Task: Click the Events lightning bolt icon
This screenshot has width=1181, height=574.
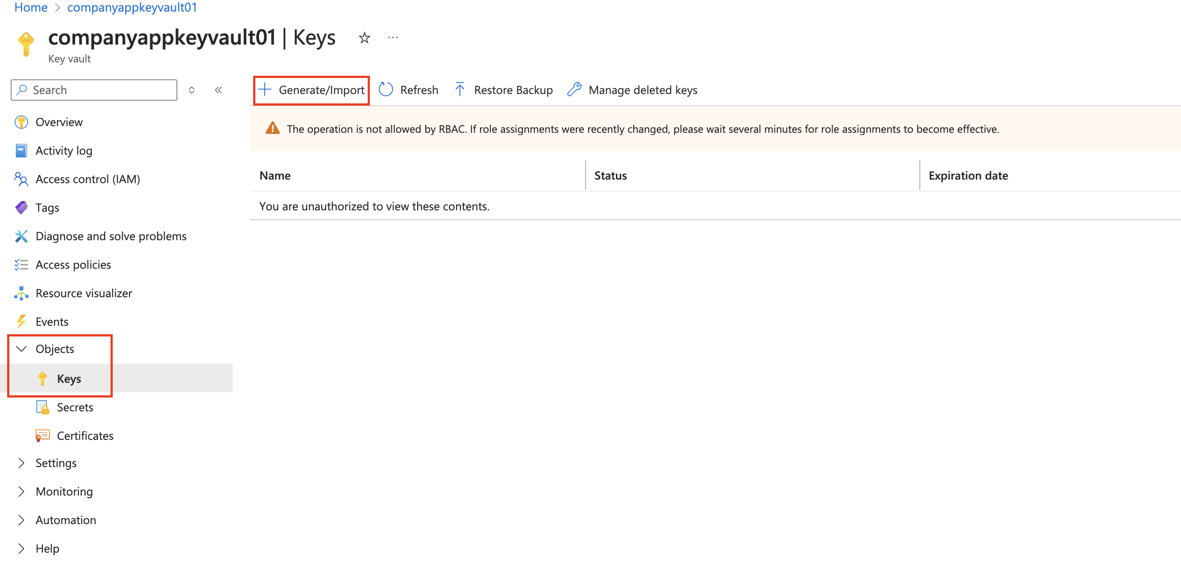Action: pos(21,322)
